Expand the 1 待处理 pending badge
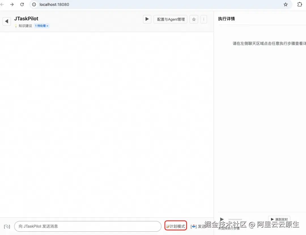Viewport: 306px width, 235px height. click(x=41, y=25)
